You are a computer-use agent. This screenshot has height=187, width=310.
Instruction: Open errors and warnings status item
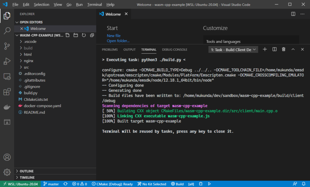point(80,184)
